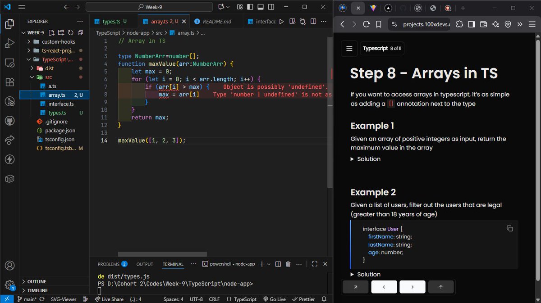
Task: Close the array.ts editor tab
Action: coord(184,21)
